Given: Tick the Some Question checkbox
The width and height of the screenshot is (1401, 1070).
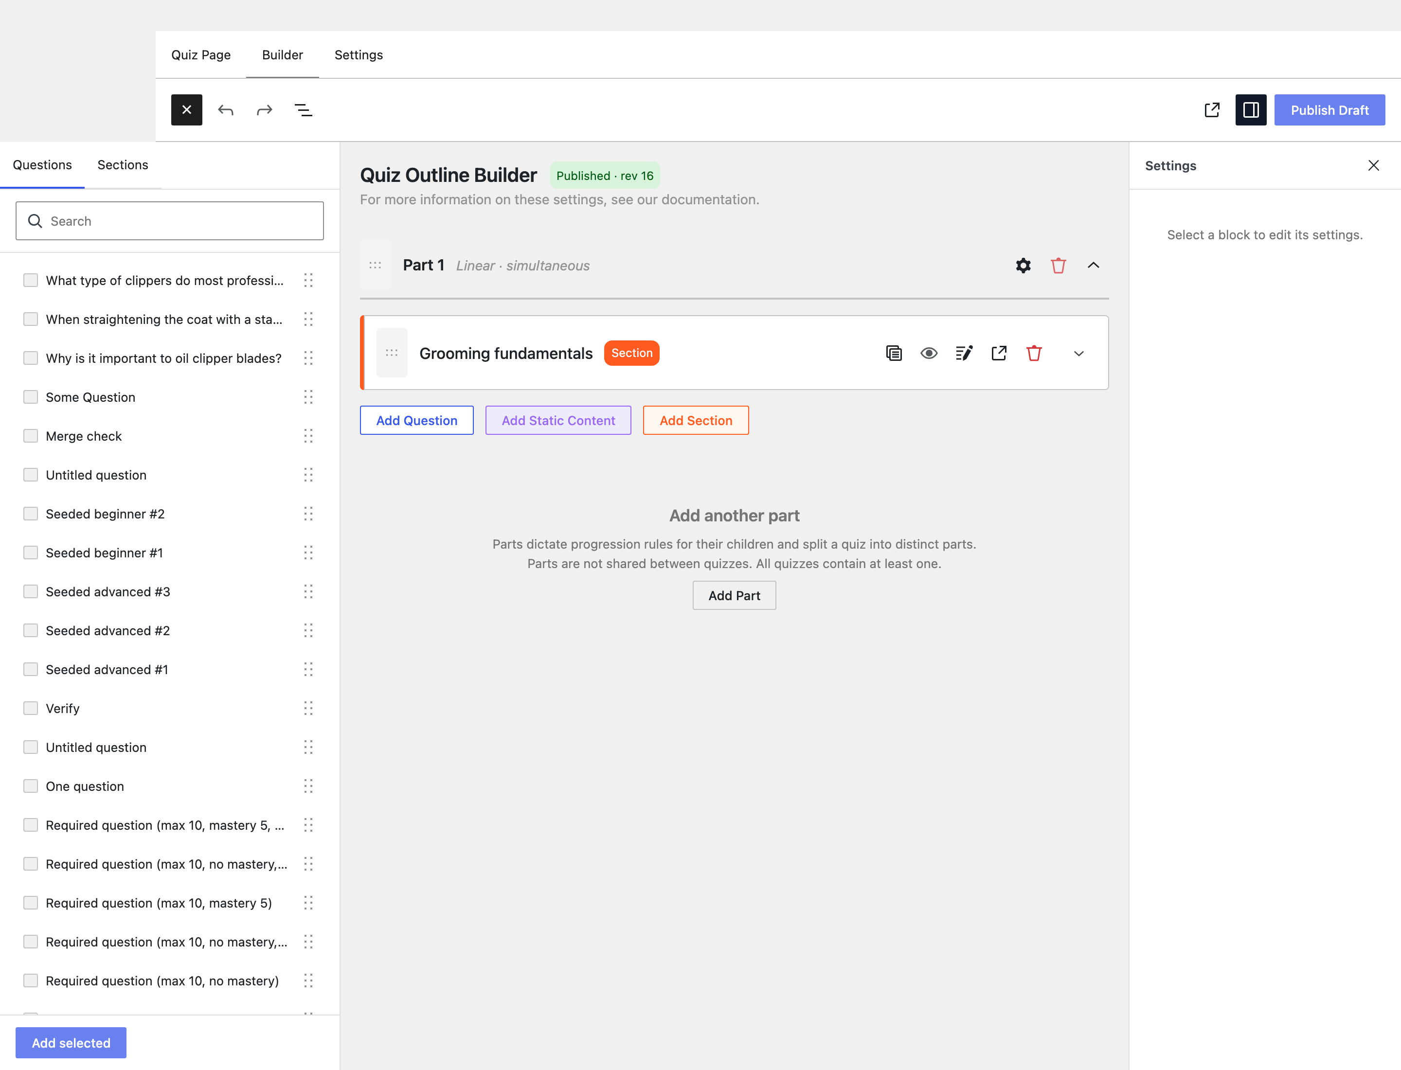Looking at the screenshot, I should click(x=31, y=397).
